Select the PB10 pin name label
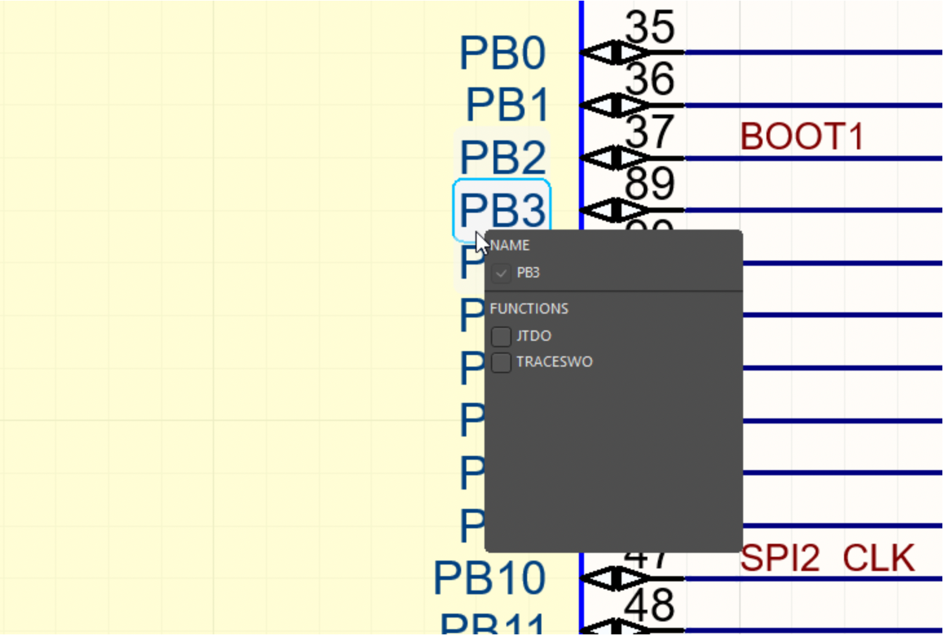 [x=489, y=577]
